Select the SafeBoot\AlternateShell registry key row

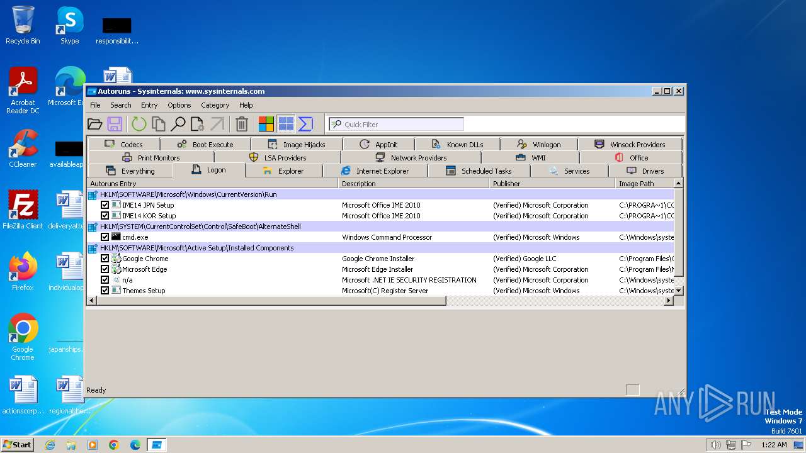coord(380,226)
